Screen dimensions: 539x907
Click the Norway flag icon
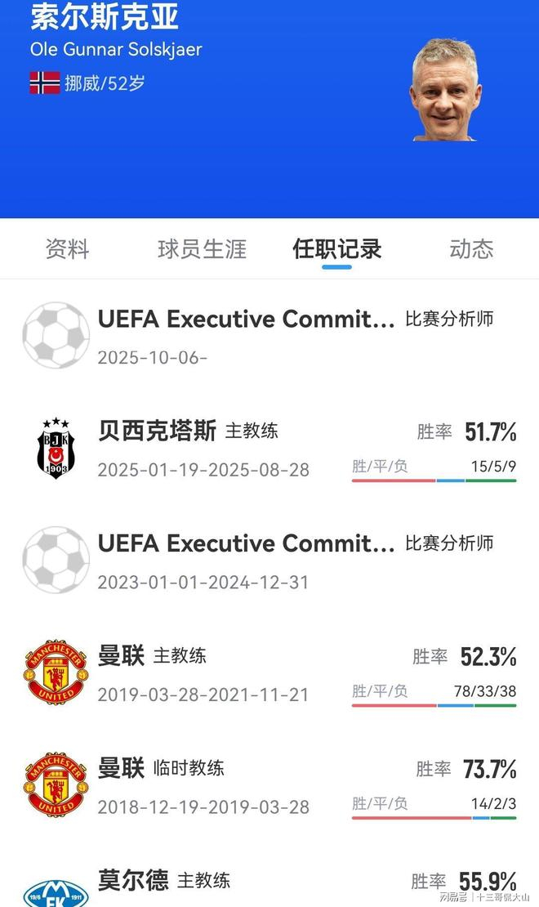click(45, 83)
